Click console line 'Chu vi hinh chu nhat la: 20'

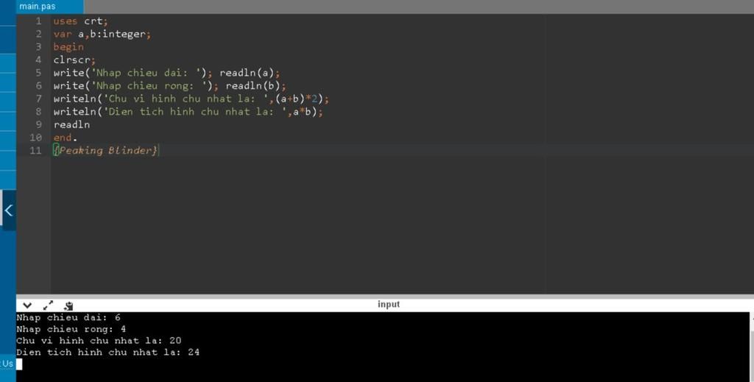(99, 341)
